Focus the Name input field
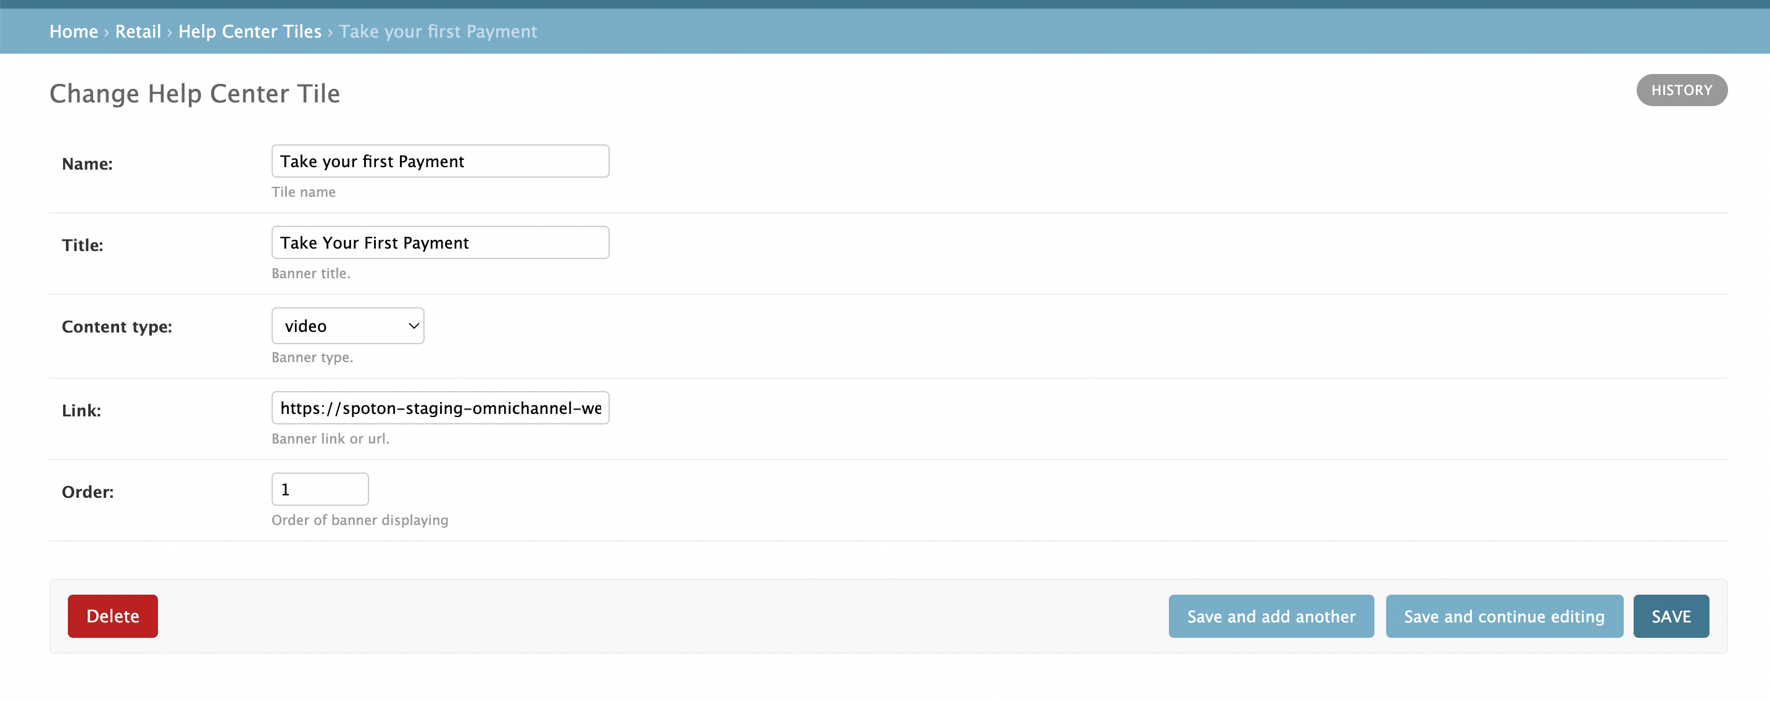The image size is (1770, 702). [x=441, y=161]
